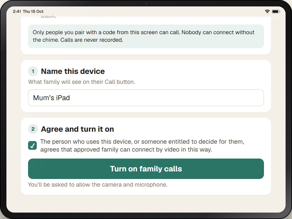Tap the Turn on family calls button
This screenshot has height=219, width=292.
point(146,169)
